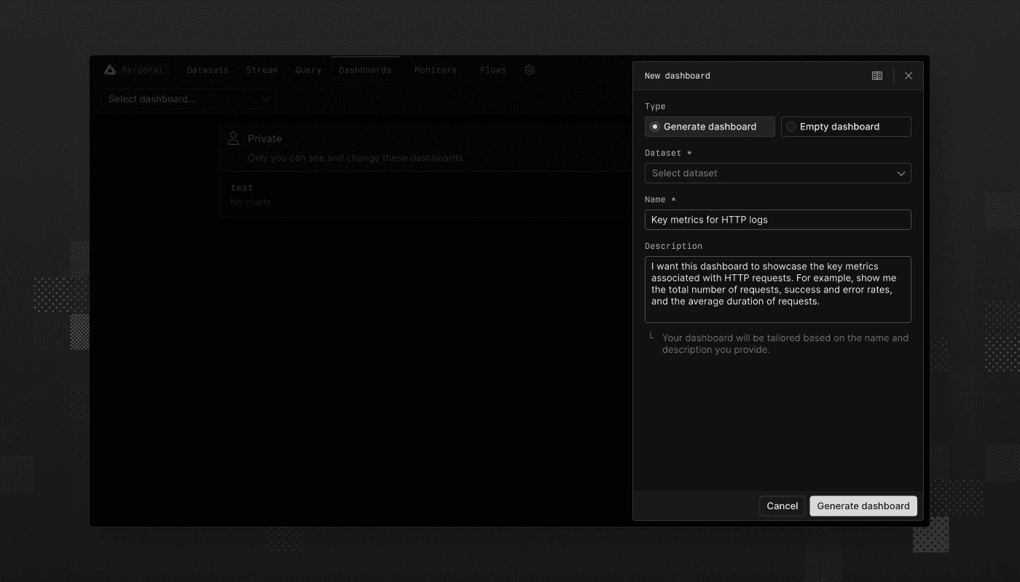Open the settings gear in the navigation bar
This screenshot has width=1020, height=582.
tap(530, 69)
